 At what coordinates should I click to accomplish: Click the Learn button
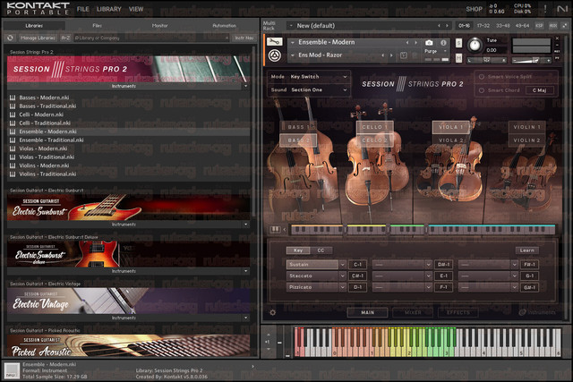(x=527, y=250)
